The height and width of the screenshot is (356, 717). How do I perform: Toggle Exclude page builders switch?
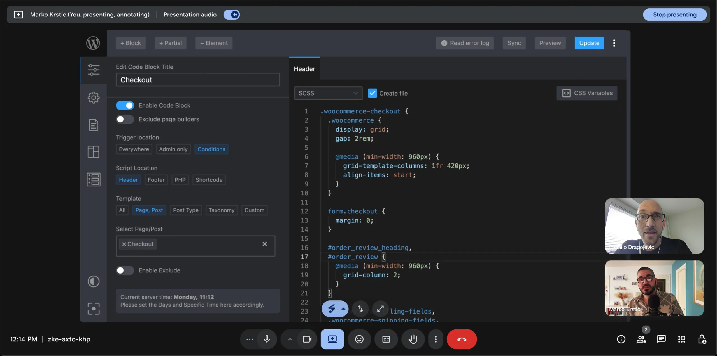click(125, 119)
